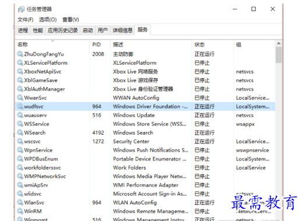Click the WWAN AutoConfig description
Viewport: 302px width, 221px height.
tap(136, 98)
